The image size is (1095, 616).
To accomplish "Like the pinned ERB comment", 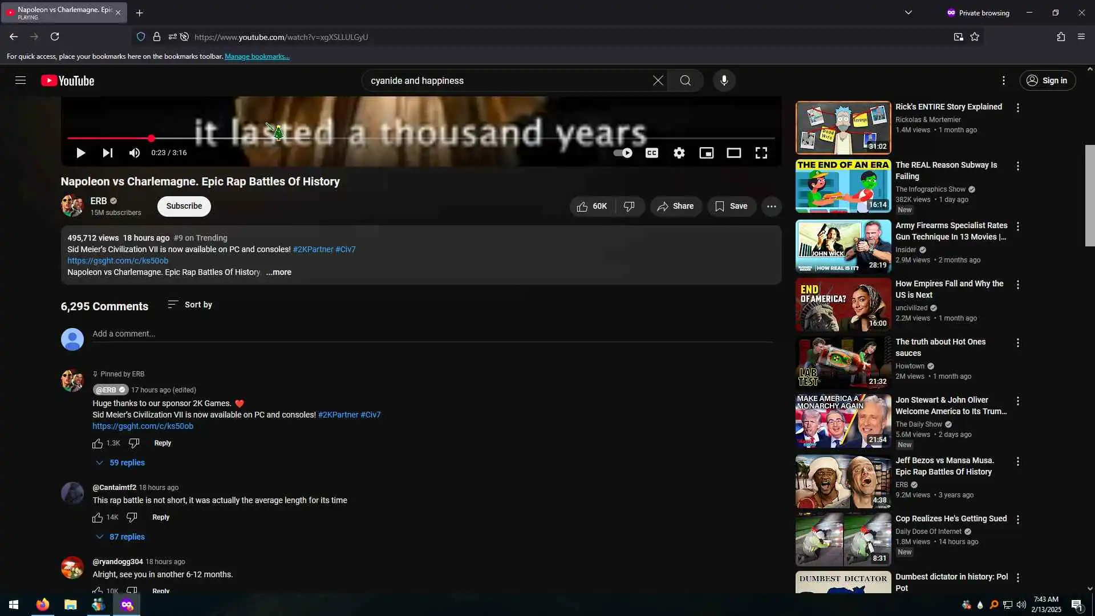I will [98, 443].
